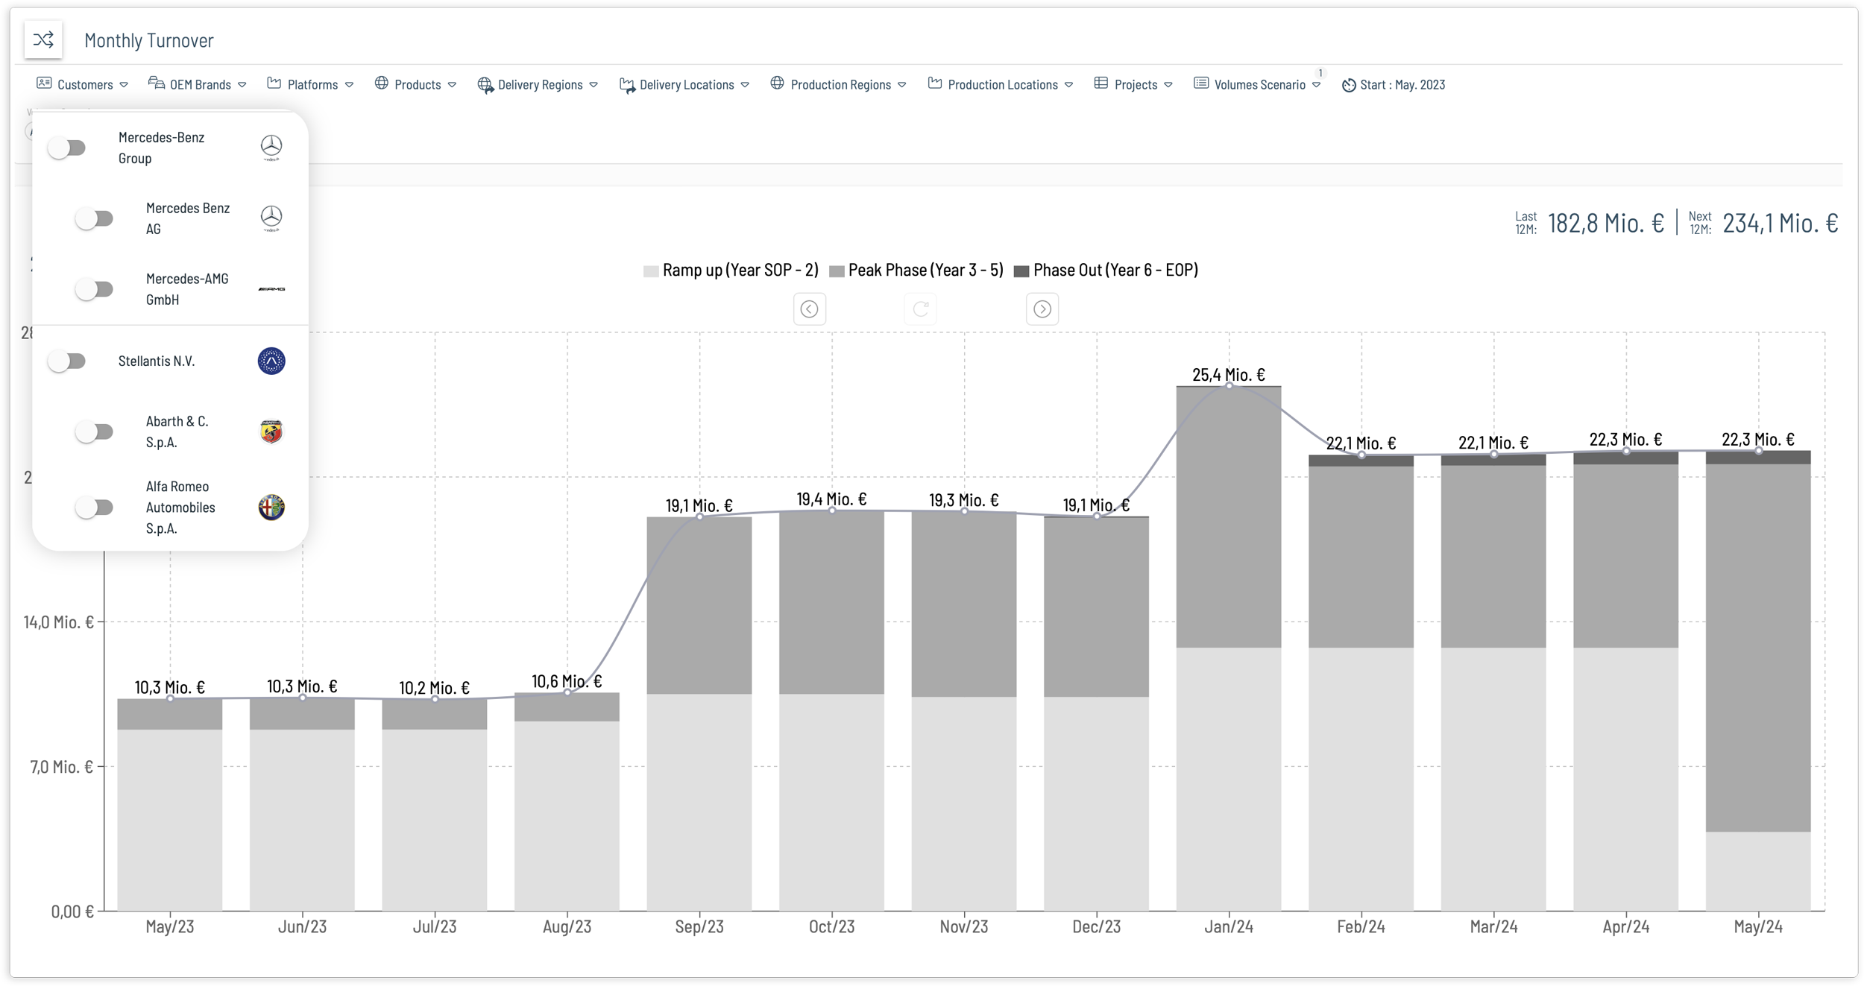
Task: Click the Projects filter button
Action: click(1133, 83)
